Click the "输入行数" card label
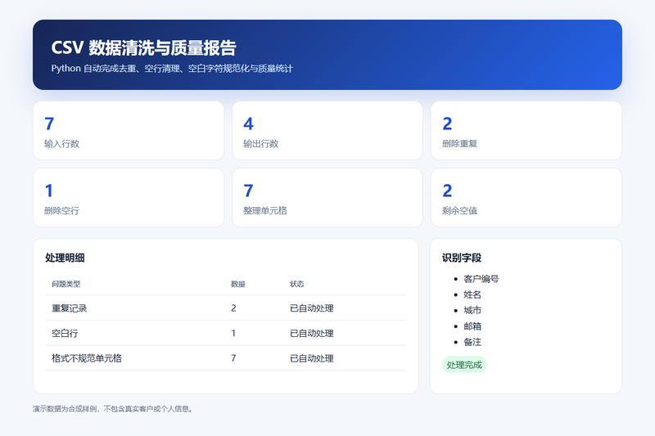Image resolution: width=655 pixels, height=436 pixels. click(62, 144)
